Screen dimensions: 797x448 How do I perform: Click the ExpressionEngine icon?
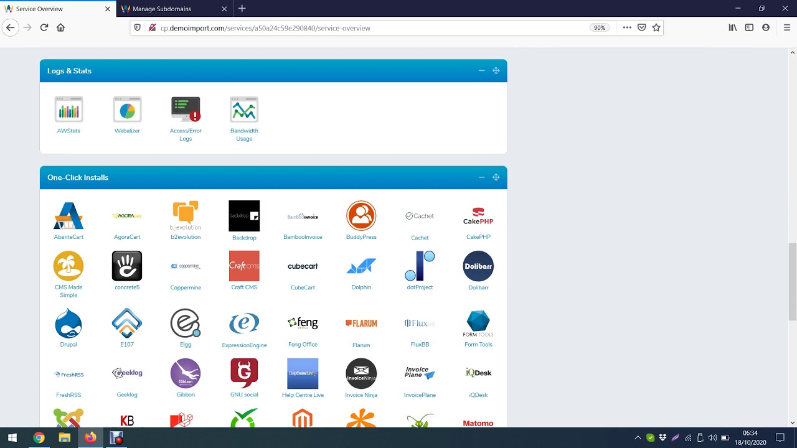tap(244, 324)
